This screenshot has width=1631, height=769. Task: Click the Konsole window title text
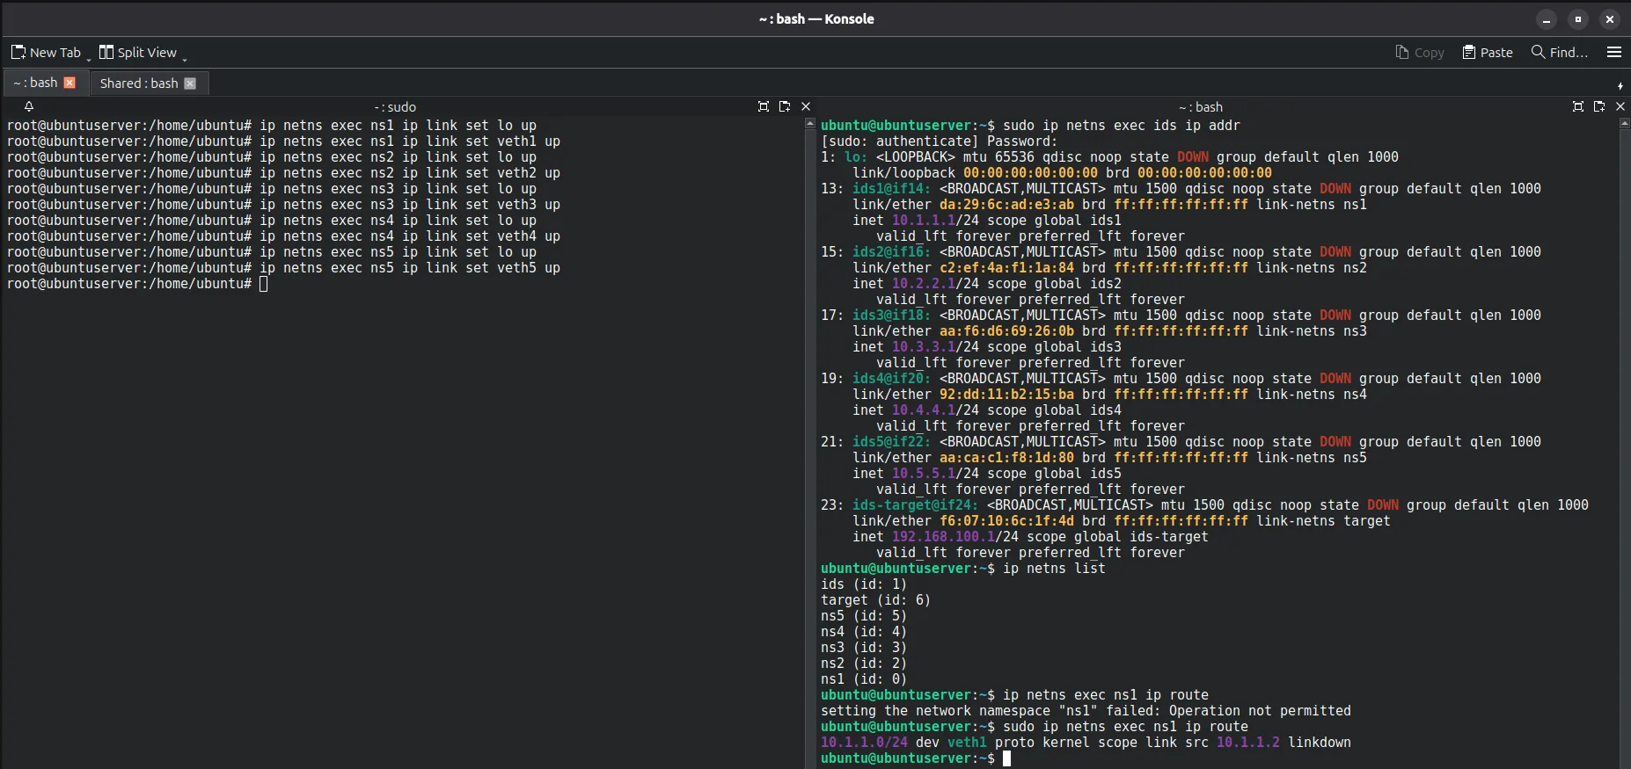click(x=815, y=18)
